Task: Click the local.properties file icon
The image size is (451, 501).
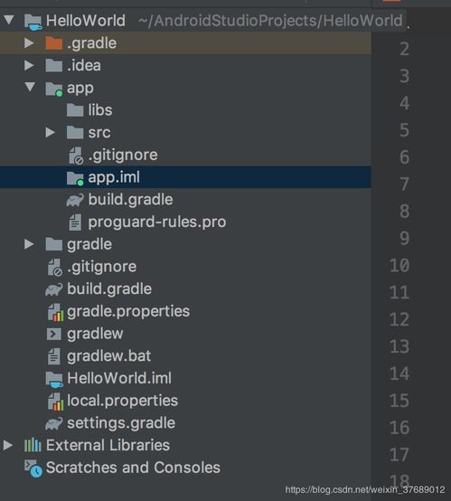Action: click(x=55, y=402)
